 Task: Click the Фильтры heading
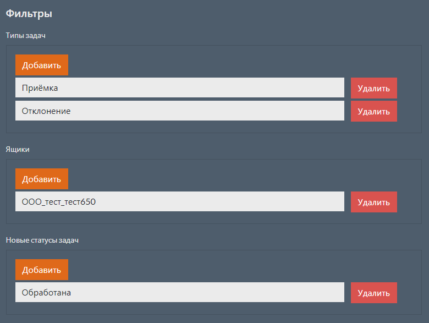click(x=29, y=13)
